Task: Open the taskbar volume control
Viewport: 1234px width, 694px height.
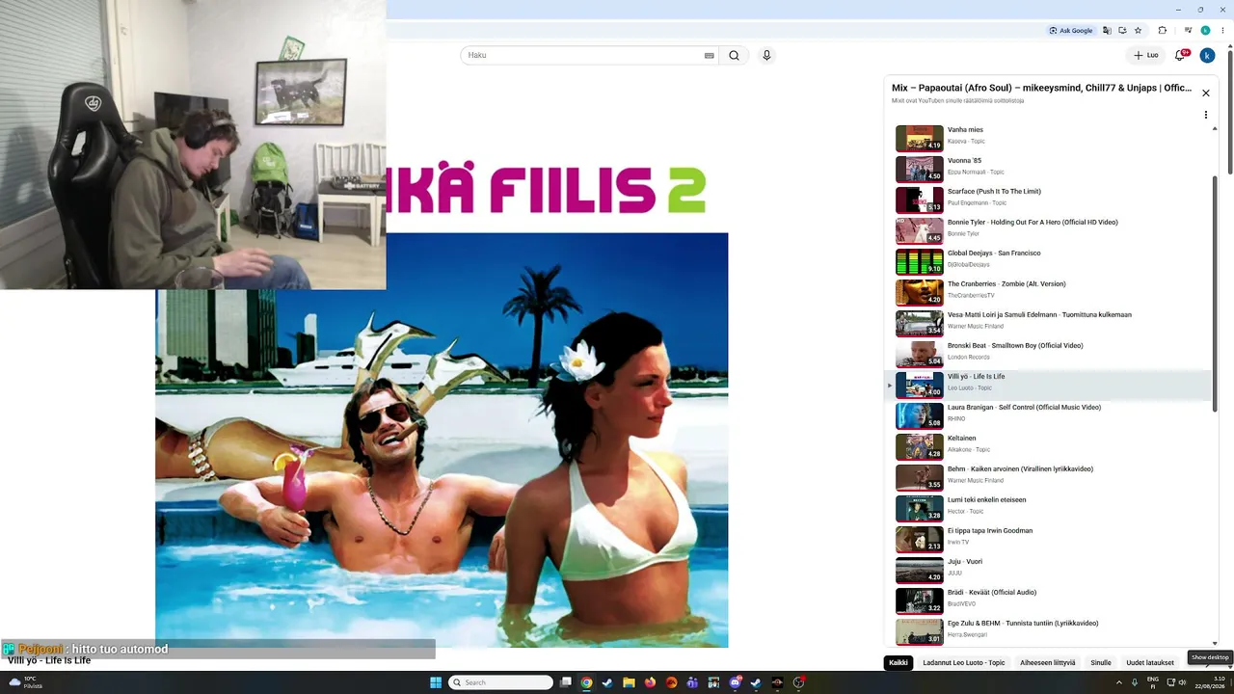Action: pyautogui.click(x=1183, y=682)
